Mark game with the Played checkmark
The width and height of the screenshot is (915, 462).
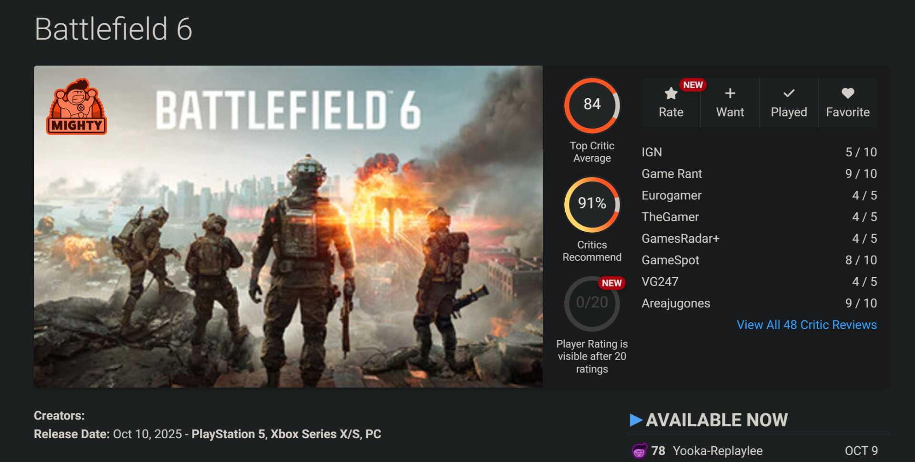[789, 94]
